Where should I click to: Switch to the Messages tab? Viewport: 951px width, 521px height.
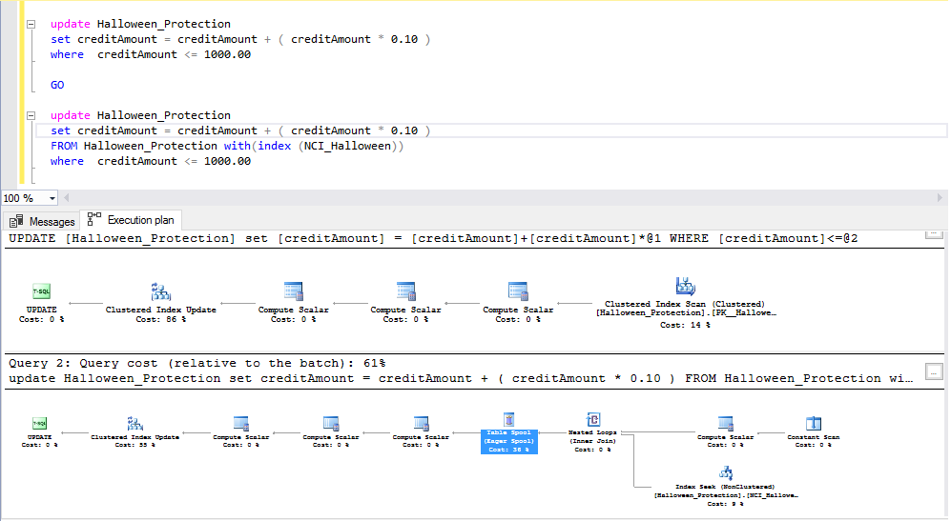coord(42,221)
